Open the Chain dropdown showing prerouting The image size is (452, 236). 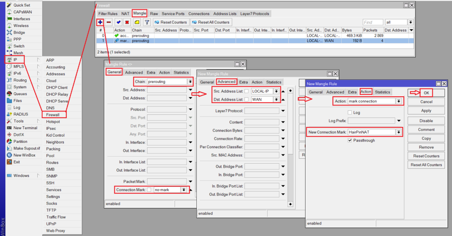pyautogui.click(x=190, y=82)
